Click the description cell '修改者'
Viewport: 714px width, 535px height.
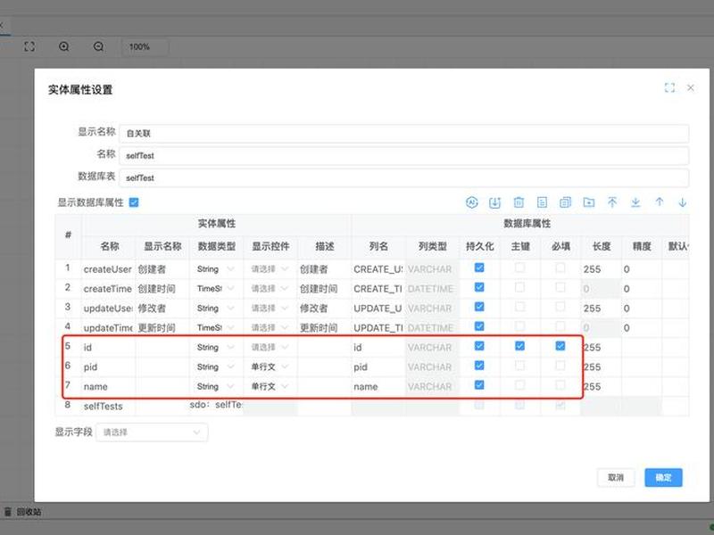click(x=324, y=309)
